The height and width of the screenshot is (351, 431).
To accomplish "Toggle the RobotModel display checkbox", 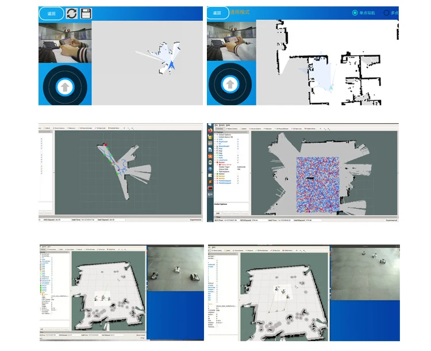I will click(238, 146).
